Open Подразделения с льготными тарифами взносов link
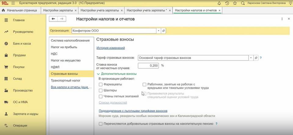293x135 pixels. click(x=133, y=111)
